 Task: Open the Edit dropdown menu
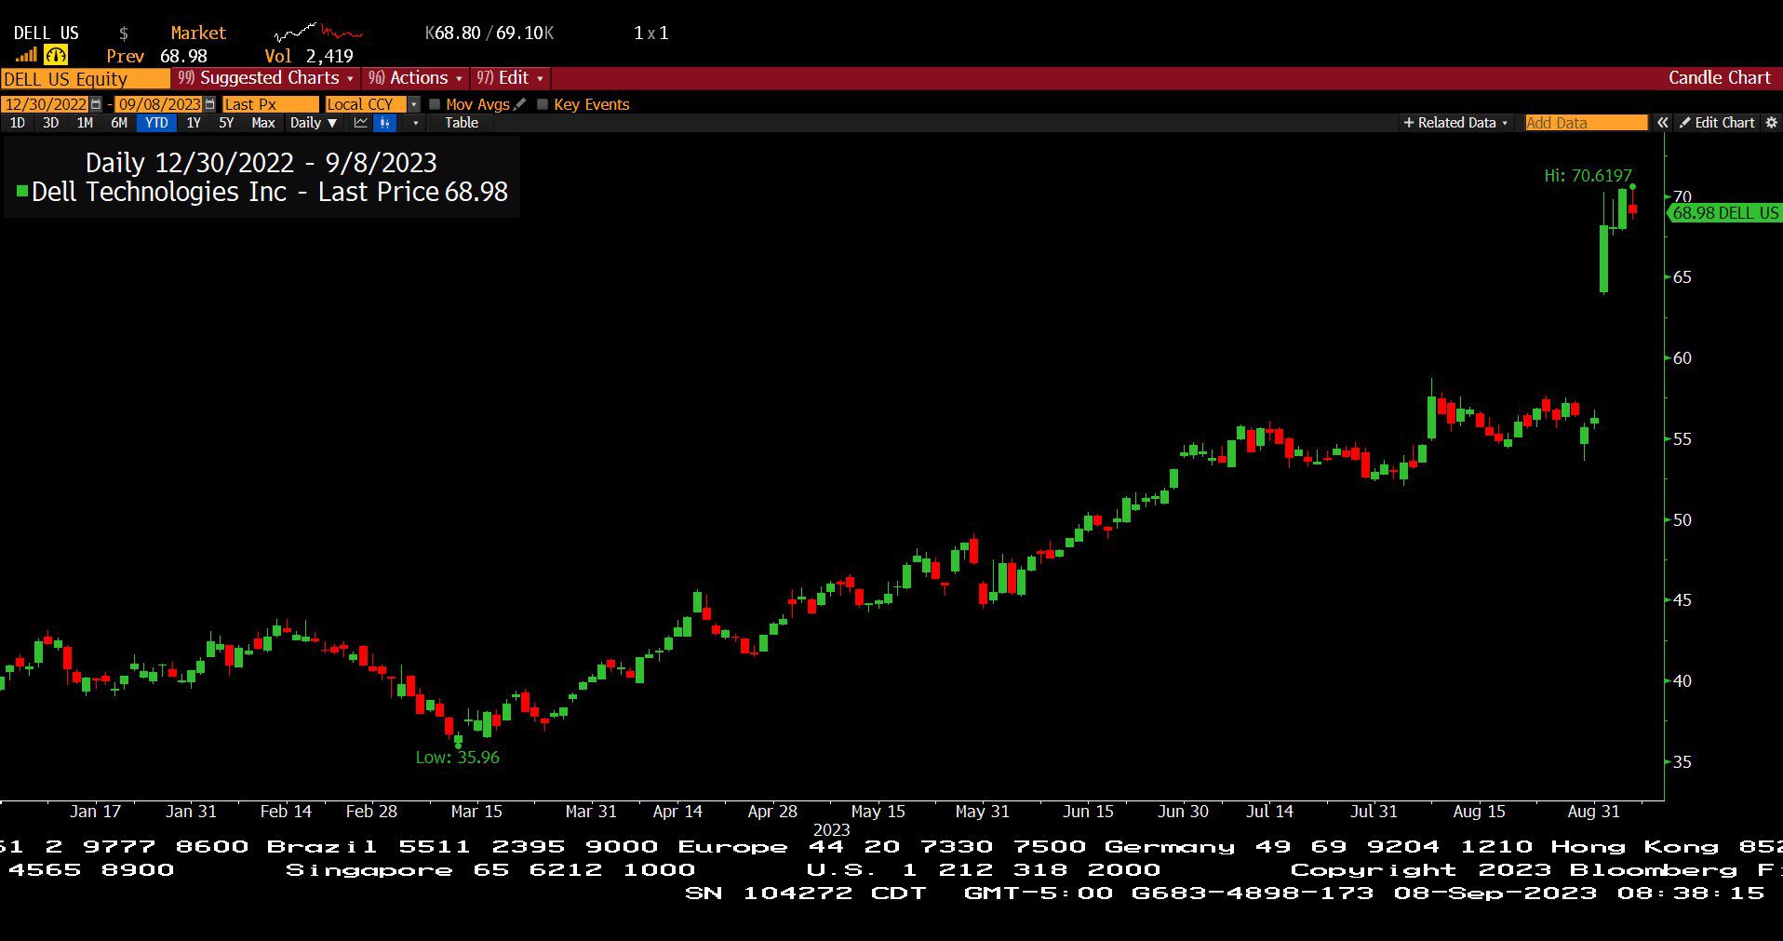[510, 78]
